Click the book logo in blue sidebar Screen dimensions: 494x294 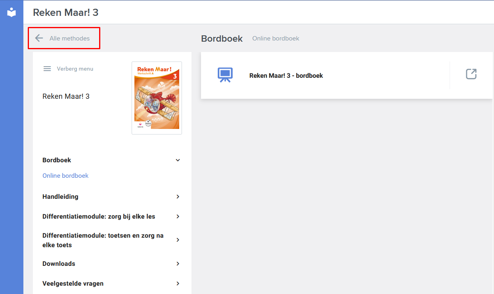(11, 12)
